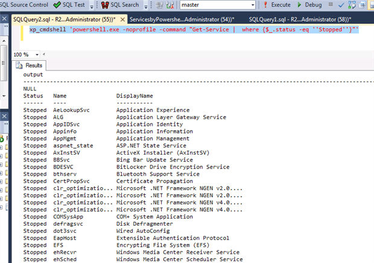
Task: Click the green refresh icon in lower-left panel
Action: click(2, 138)
